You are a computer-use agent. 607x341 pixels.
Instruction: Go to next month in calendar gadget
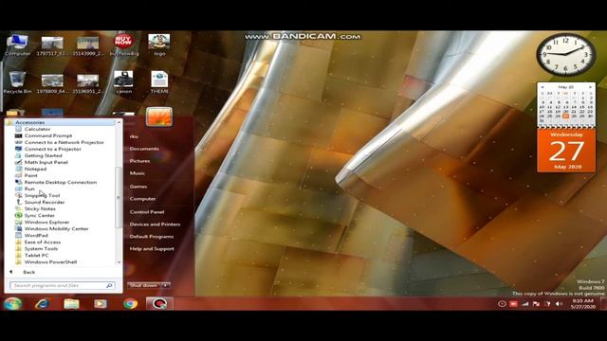[590, 87]
